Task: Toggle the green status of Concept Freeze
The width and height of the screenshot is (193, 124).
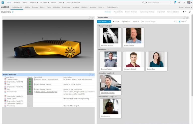Action: pyautogui.click(x=30, y=79)
